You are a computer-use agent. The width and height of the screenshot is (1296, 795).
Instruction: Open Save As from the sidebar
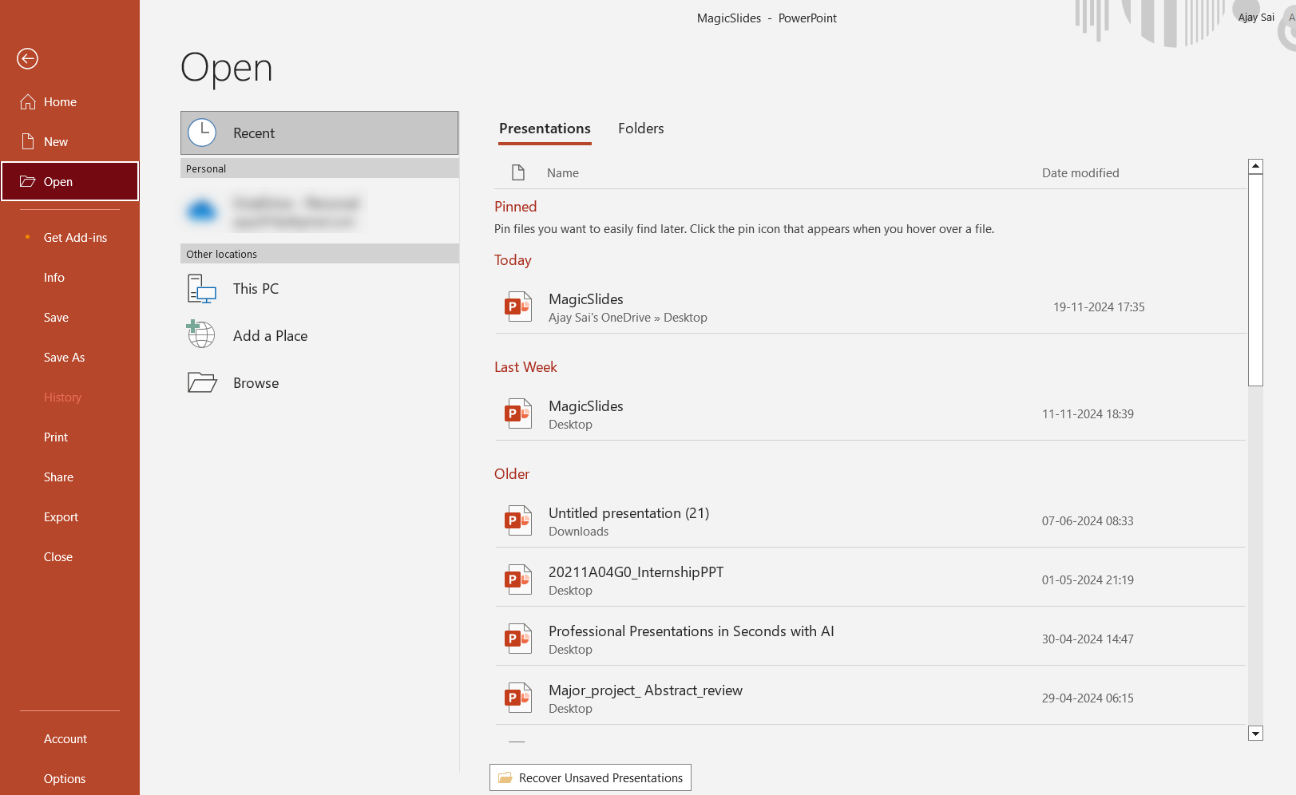click(64, 358)
